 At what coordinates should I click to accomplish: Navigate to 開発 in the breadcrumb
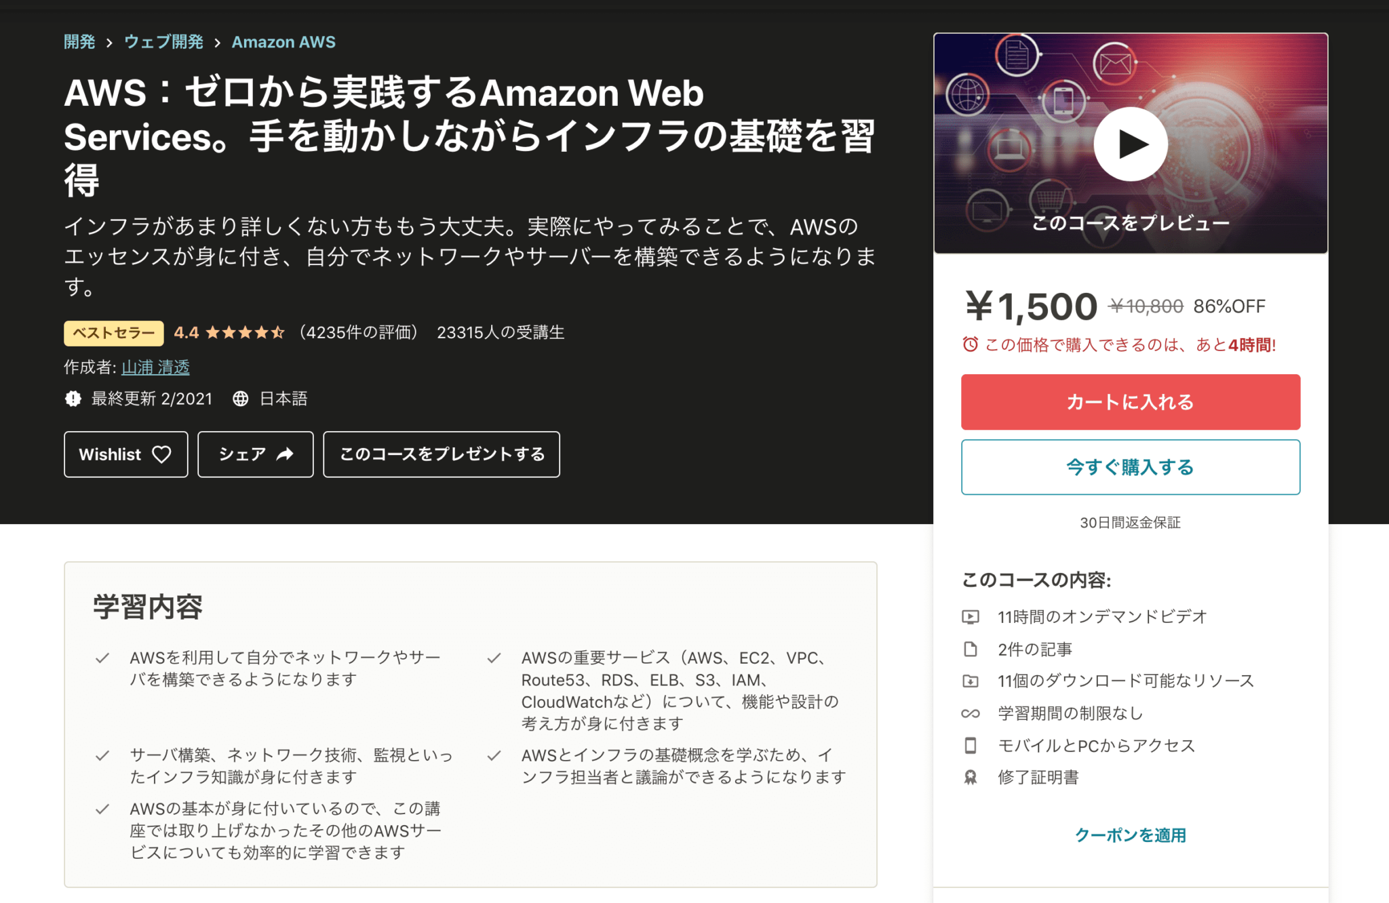(79, 41)
